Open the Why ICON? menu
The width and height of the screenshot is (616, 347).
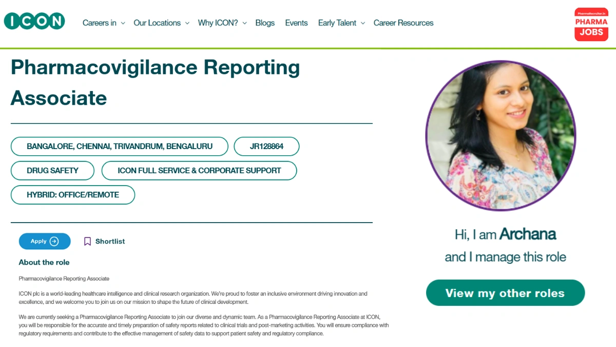click(218, 23)
